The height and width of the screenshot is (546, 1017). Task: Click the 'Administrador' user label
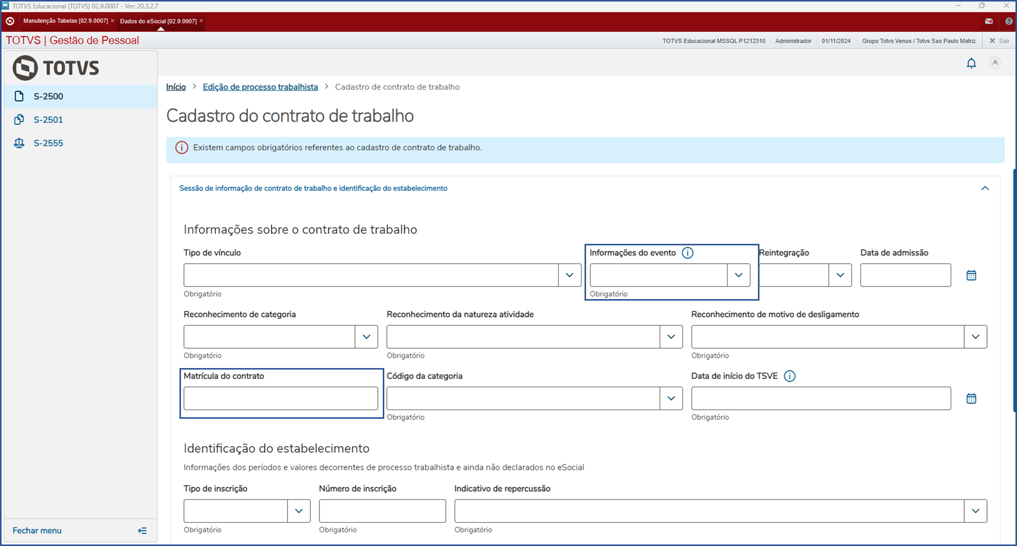click(x=793, y=41)
